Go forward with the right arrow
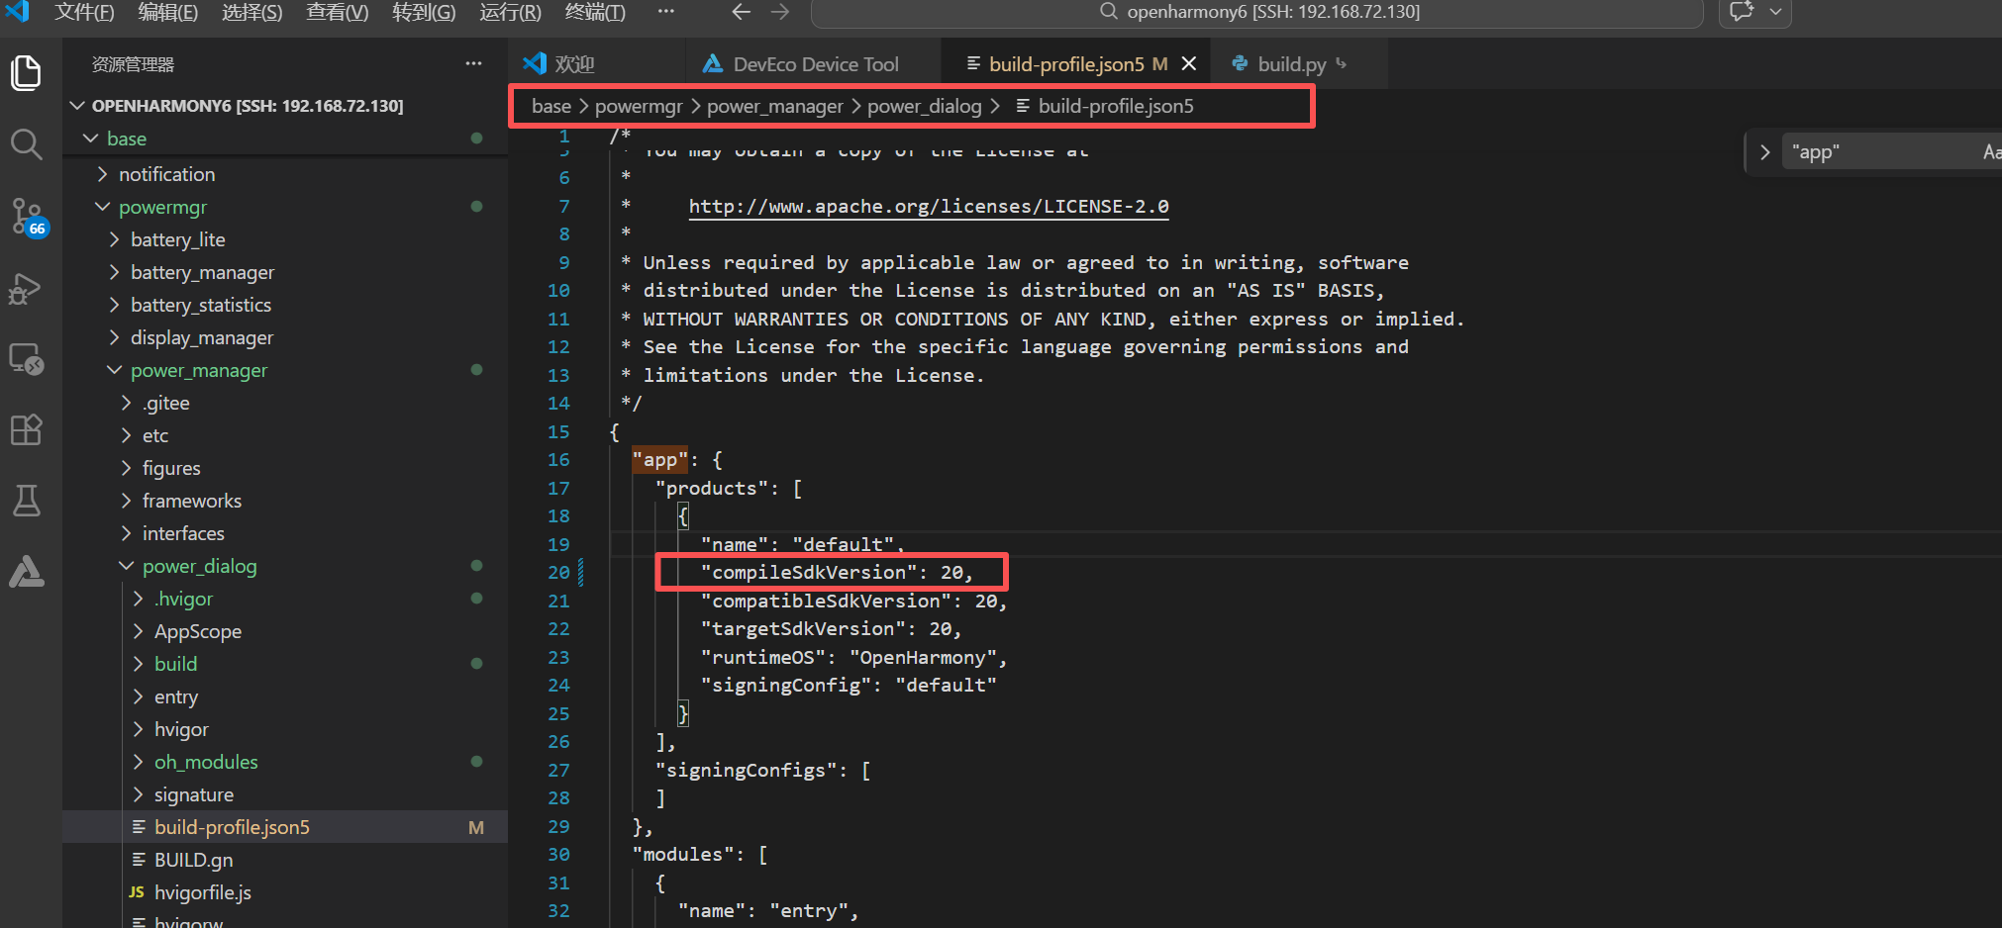 pyautogui.click(x=780, y=12)
